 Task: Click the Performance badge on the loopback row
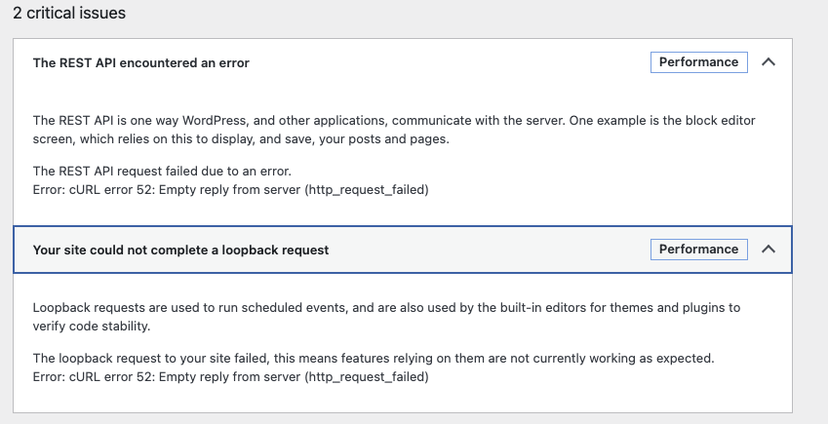698,250
